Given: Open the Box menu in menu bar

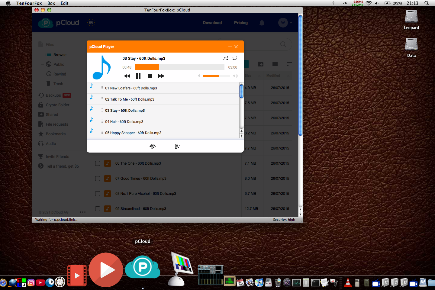Looking at the screenshot, I should 51,3.
